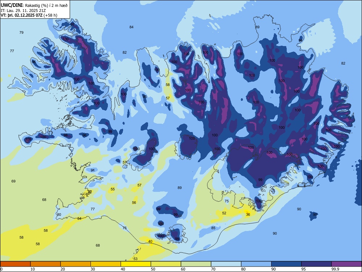Select the '56' humidity value on the map

[x=134, y=203]
